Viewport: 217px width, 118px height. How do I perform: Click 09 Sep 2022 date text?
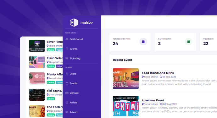click(x=169, y=77)
